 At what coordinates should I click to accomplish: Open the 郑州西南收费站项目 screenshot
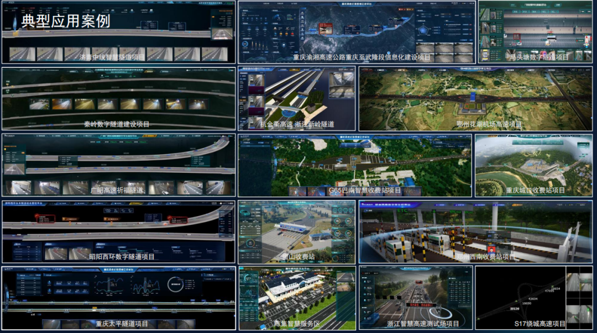click(475, 232)
